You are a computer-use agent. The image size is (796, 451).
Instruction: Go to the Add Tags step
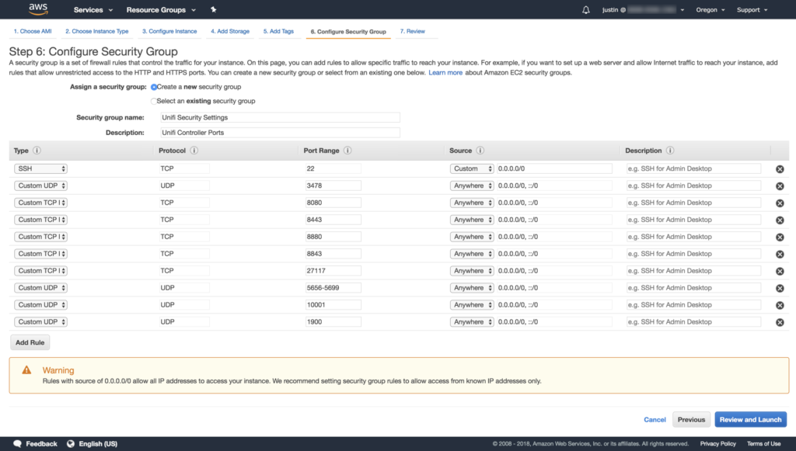coord(279,31)
